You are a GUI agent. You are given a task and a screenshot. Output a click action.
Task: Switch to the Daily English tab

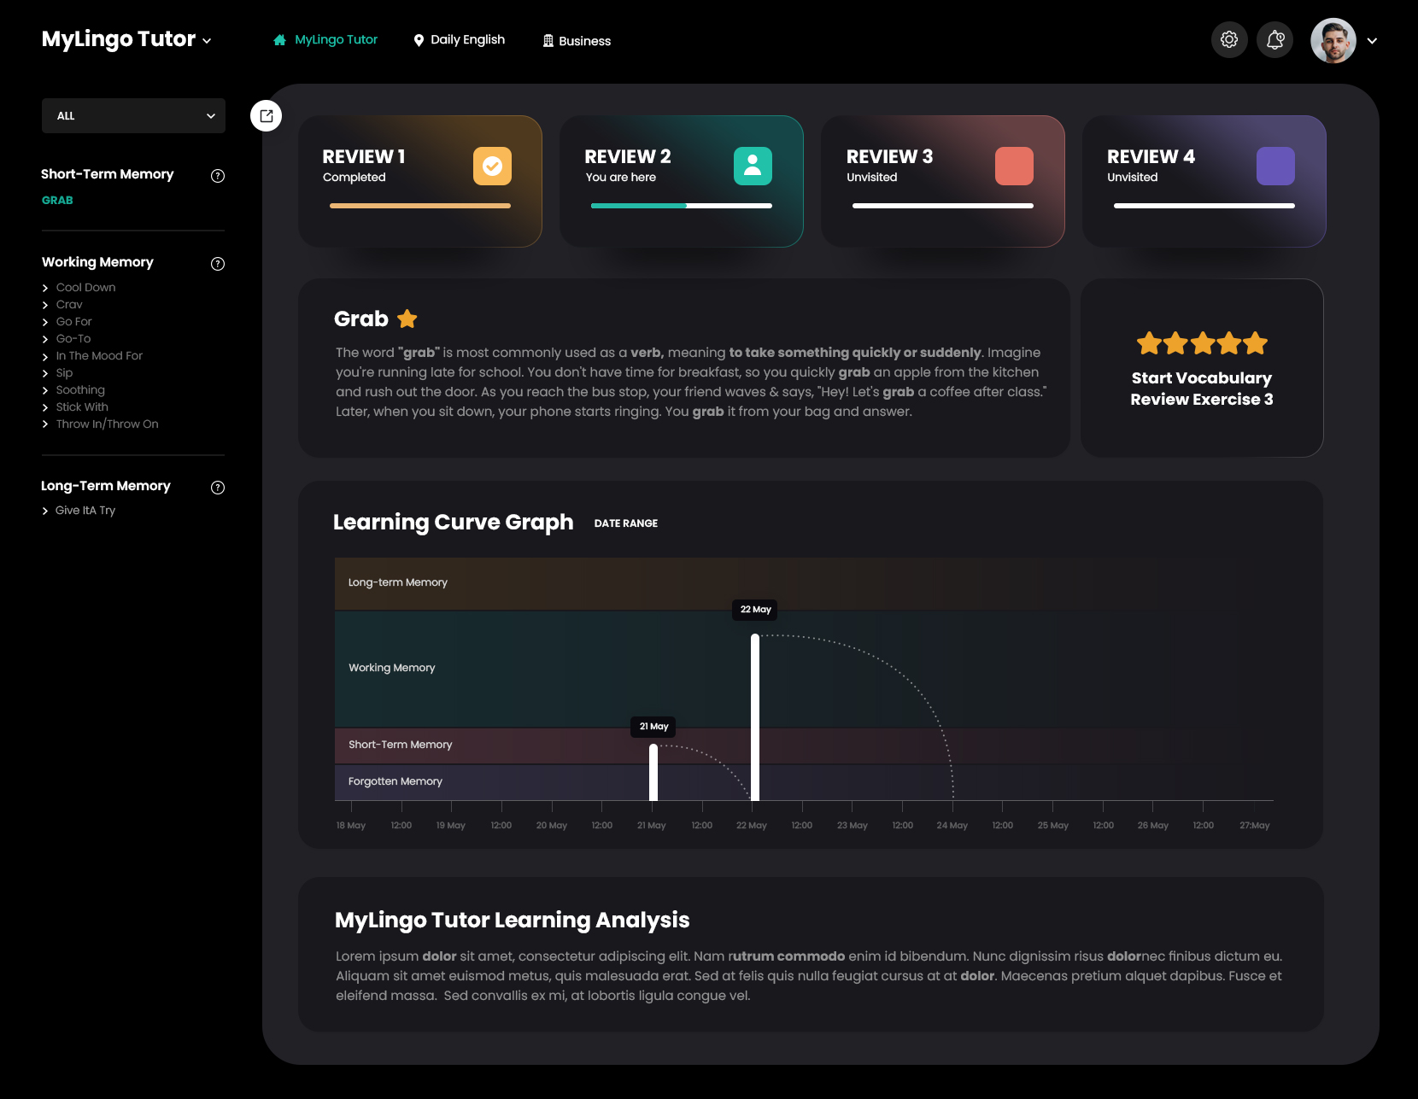(459, 40)
